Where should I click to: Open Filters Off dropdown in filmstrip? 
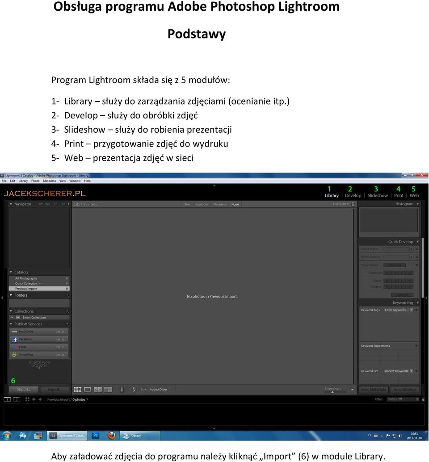click(403, 399)
